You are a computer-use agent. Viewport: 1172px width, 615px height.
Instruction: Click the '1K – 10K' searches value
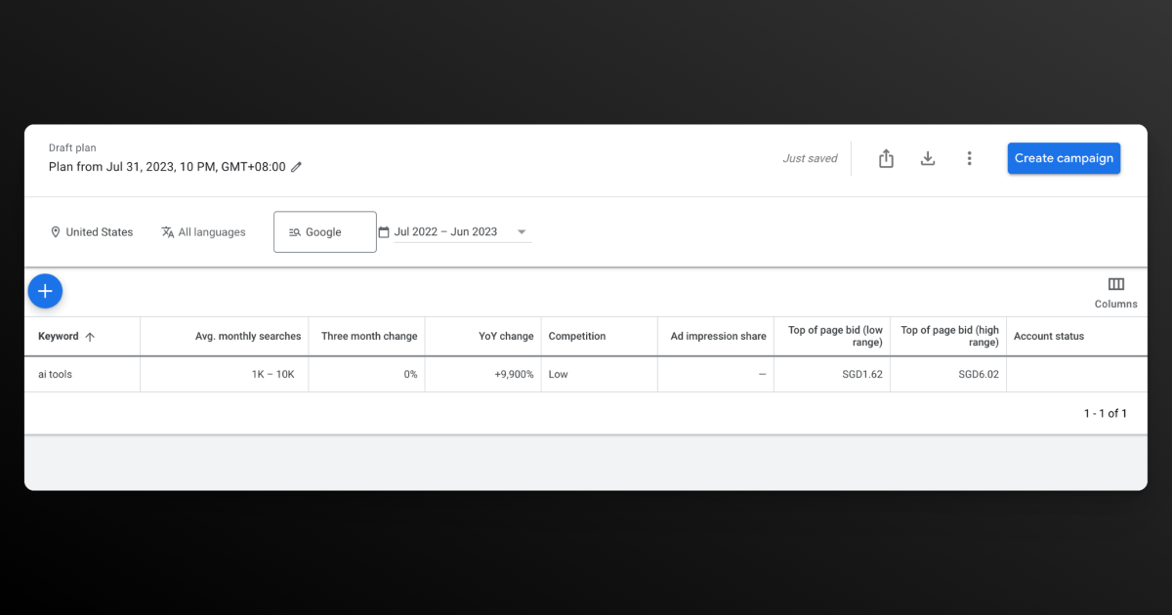click(272, 375)
